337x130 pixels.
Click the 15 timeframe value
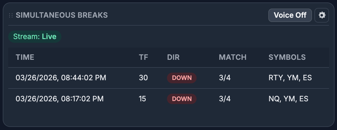(x=142, y=99)
